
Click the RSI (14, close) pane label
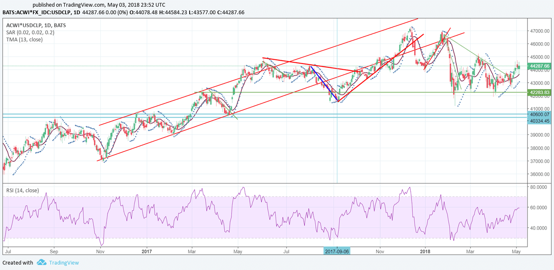click(23, 191)
